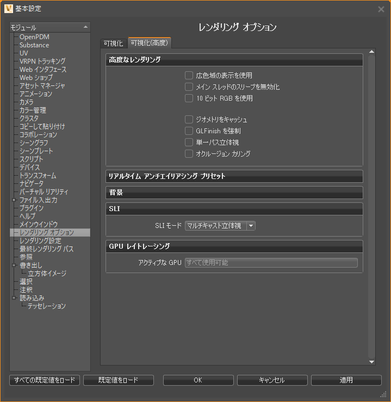Screen dimensions: 391x402
Task: Switch to 可視化 tab
Action: [x=113, y=44]
